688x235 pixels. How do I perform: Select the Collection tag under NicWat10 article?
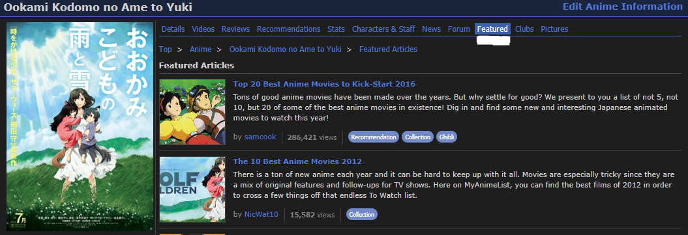361,214
